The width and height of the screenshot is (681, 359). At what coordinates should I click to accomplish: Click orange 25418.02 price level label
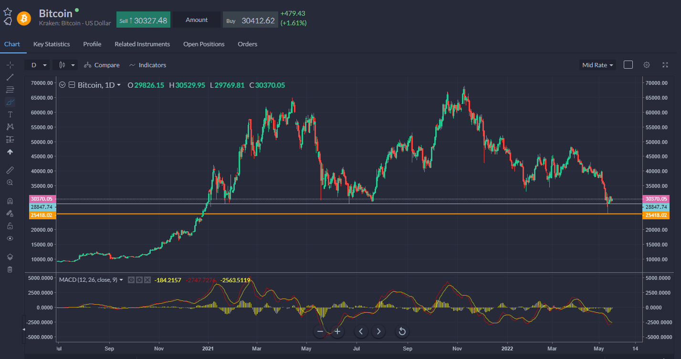click(43, 215)
